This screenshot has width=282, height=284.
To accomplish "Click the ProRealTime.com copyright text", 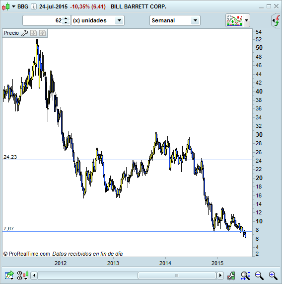I will point(27,254).
